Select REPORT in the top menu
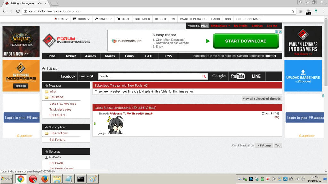Screen dimensions: 328x184 (160, 19)
